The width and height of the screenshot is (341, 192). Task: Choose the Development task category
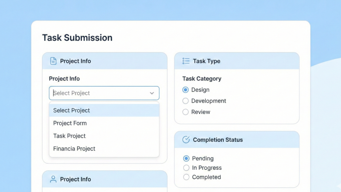(185, 101)
